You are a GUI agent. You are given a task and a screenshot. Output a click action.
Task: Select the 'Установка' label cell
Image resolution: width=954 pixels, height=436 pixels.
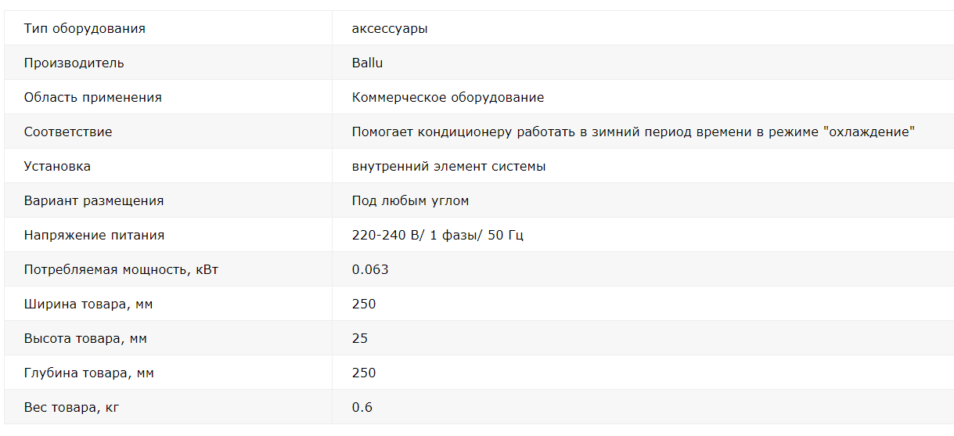57,167
